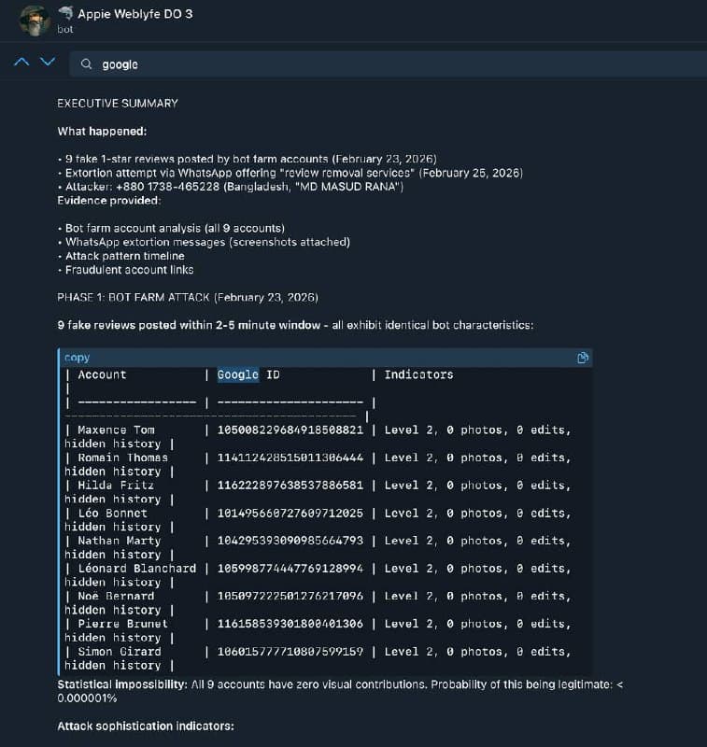The height and width of the screenshot is (747, 707).
Task: Click the 'What happened:' bold heading
Action: tap(102, 132)
